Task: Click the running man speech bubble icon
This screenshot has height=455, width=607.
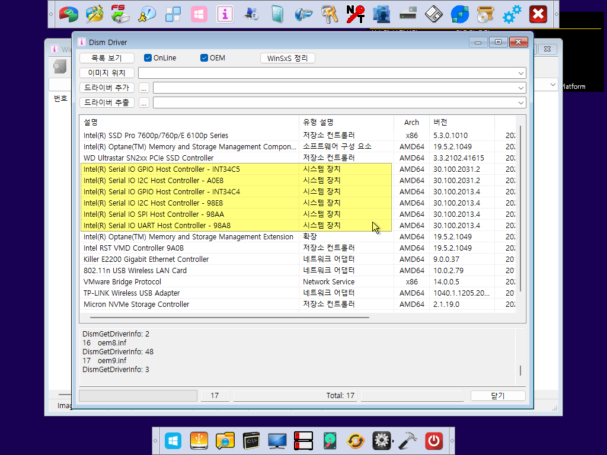Action: 147,14
